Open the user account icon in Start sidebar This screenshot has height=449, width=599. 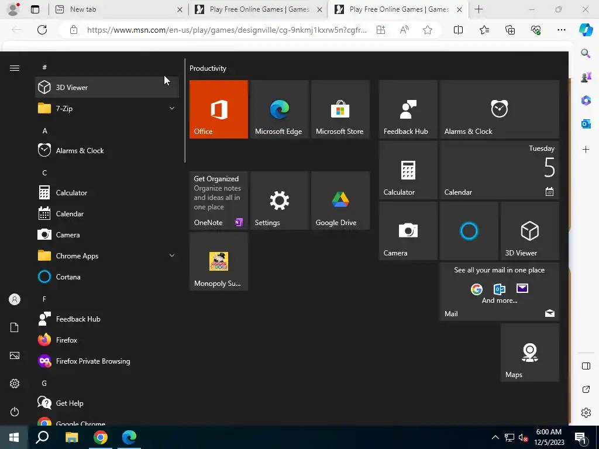pyautogui.click(x=15, y=299)
